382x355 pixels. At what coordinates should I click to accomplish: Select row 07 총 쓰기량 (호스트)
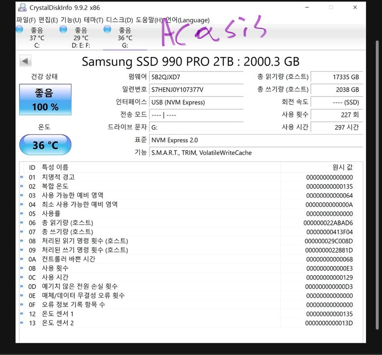tap(187, 232)
